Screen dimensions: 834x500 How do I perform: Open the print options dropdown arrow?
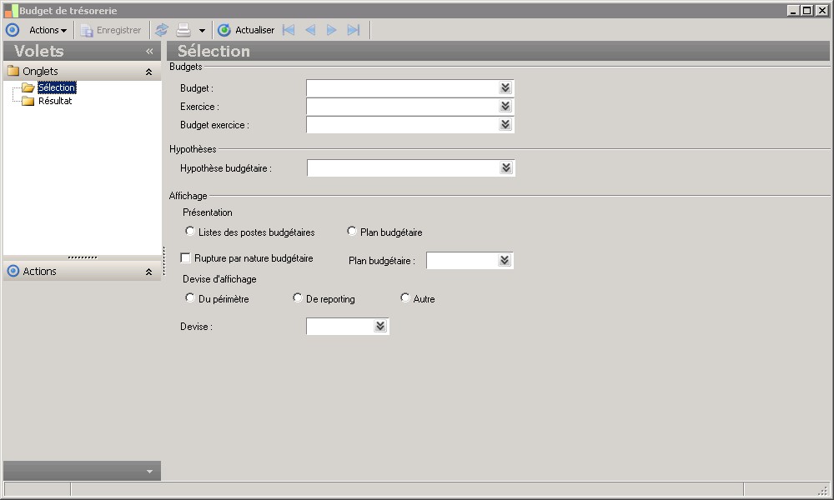pyautogui.click(x=202, y=31)
